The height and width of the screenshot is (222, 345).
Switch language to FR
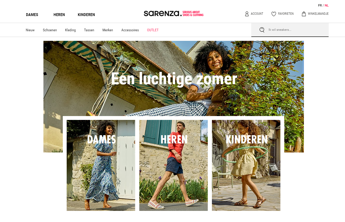[320, 5]
